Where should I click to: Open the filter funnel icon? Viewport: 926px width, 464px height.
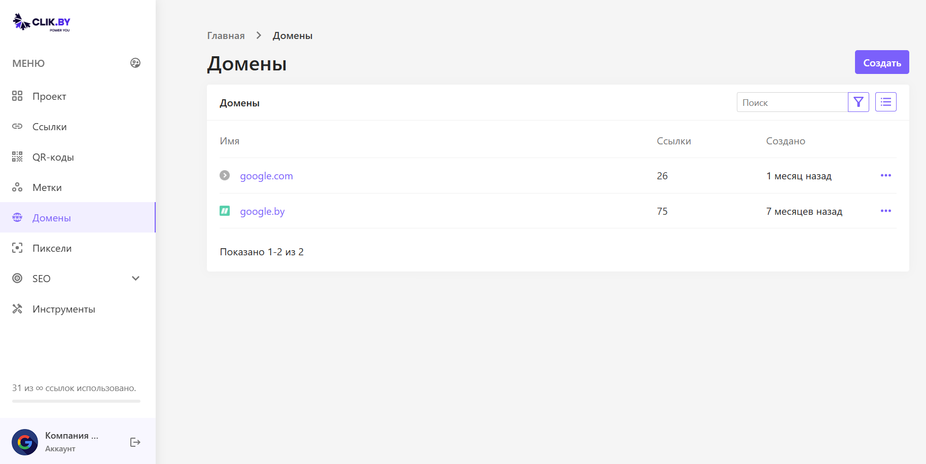(858, 102)
